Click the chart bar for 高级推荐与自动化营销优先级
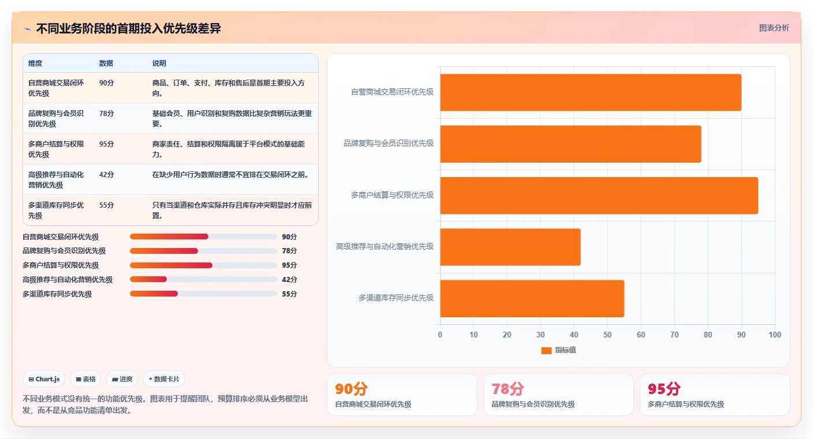 pyautogui.click(x=510, y=247)
